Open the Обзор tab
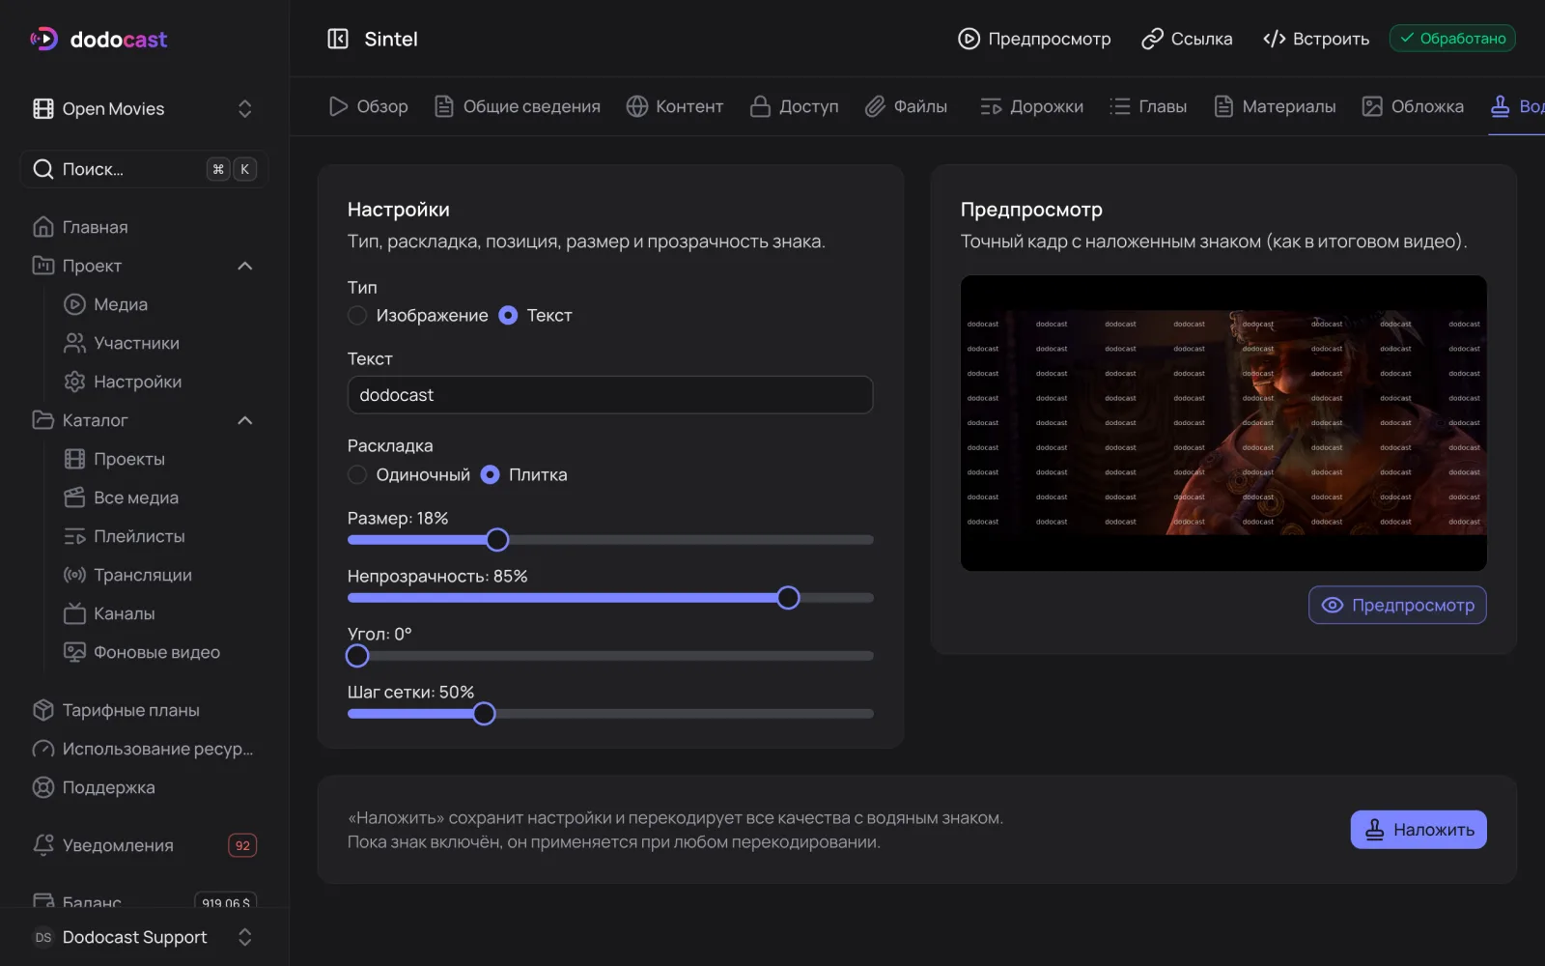1545x966 pixels. 368,106
